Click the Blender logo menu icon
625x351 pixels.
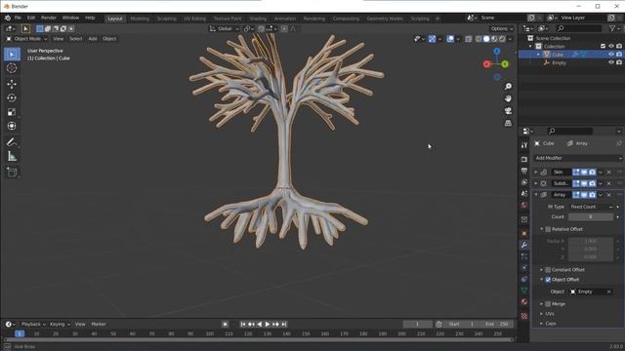(8, 18)
